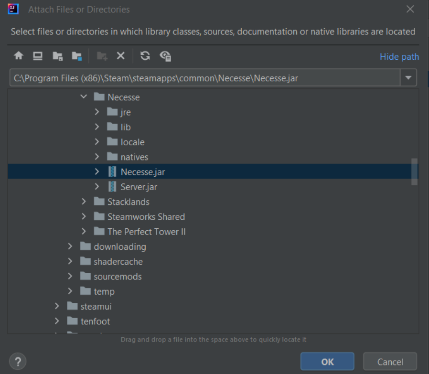Screen dimensions: 429x374
Task: Jump to the Desktop directory icon
Action: (38, 56)
